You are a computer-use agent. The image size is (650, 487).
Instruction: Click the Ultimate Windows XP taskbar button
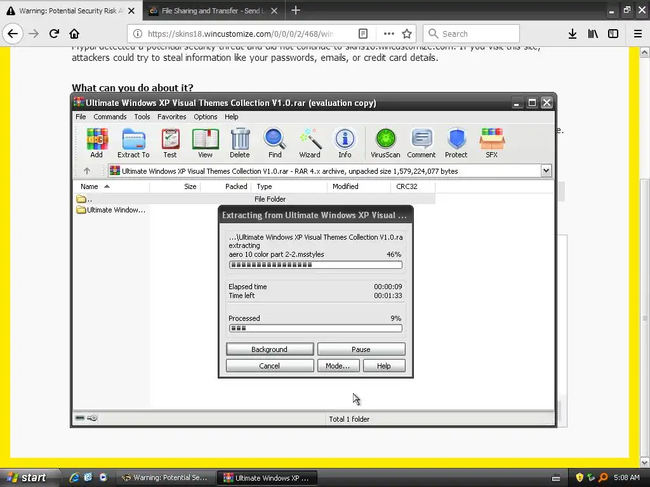pos(267,477)
